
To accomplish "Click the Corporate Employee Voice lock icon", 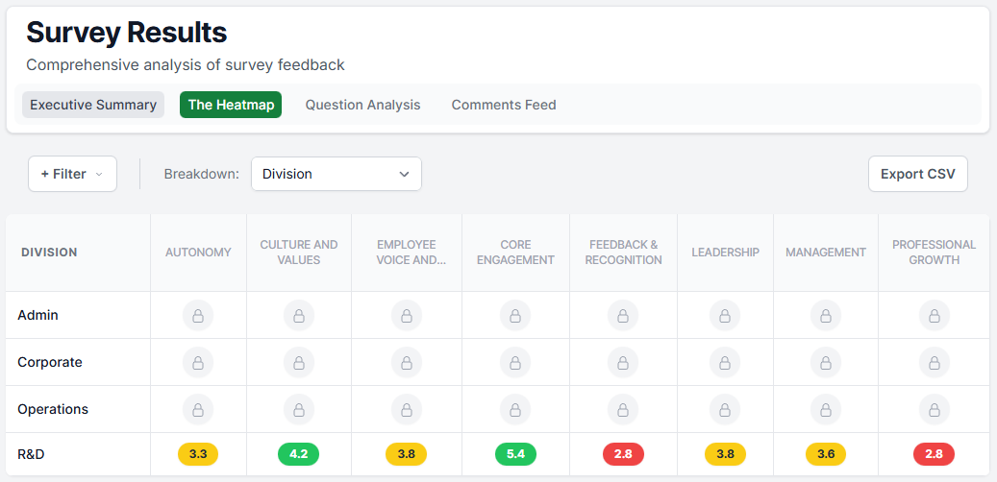I will click(x=406, y=363).
